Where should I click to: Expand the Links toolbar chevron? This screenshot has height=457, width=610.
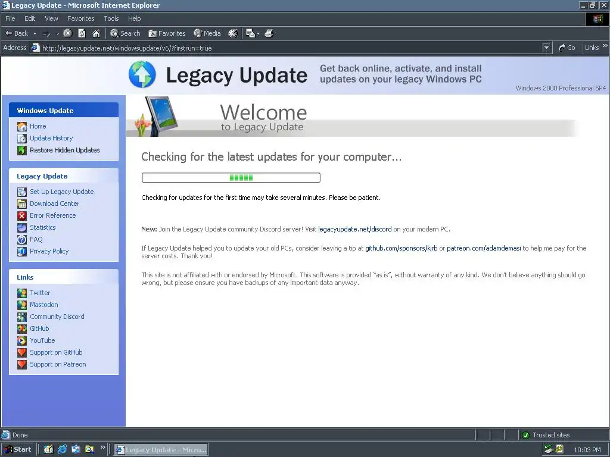[x=605, y=46]
